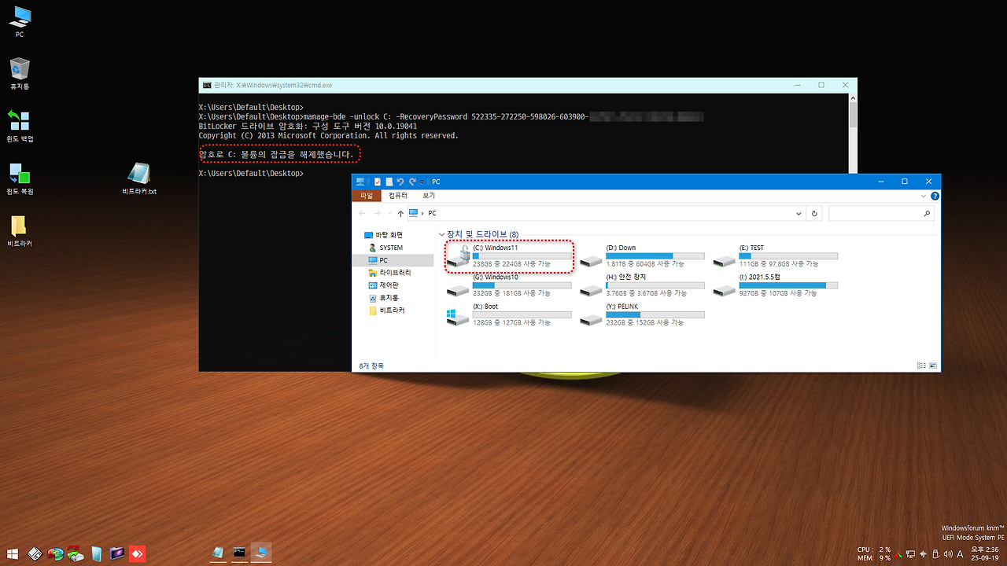Collapse the 장치 및 드라이브 group
This screenshot has height=566, width=1007.
pos(441,234)
